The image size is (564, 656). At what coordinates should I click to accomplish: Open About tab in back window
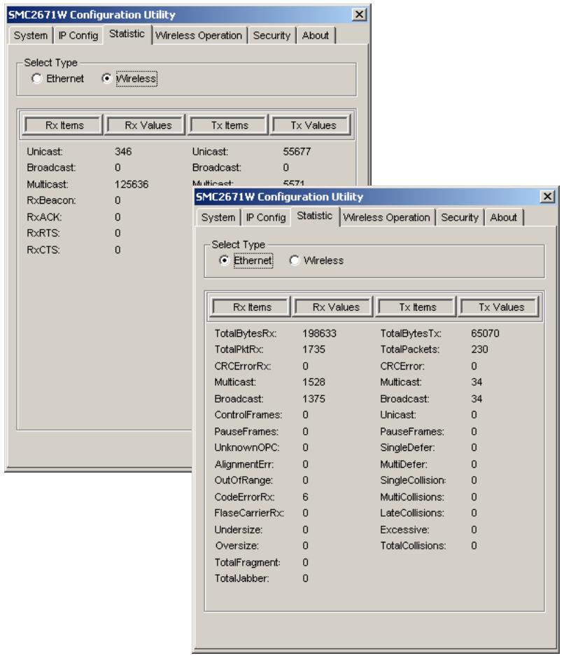pos(316,36)
